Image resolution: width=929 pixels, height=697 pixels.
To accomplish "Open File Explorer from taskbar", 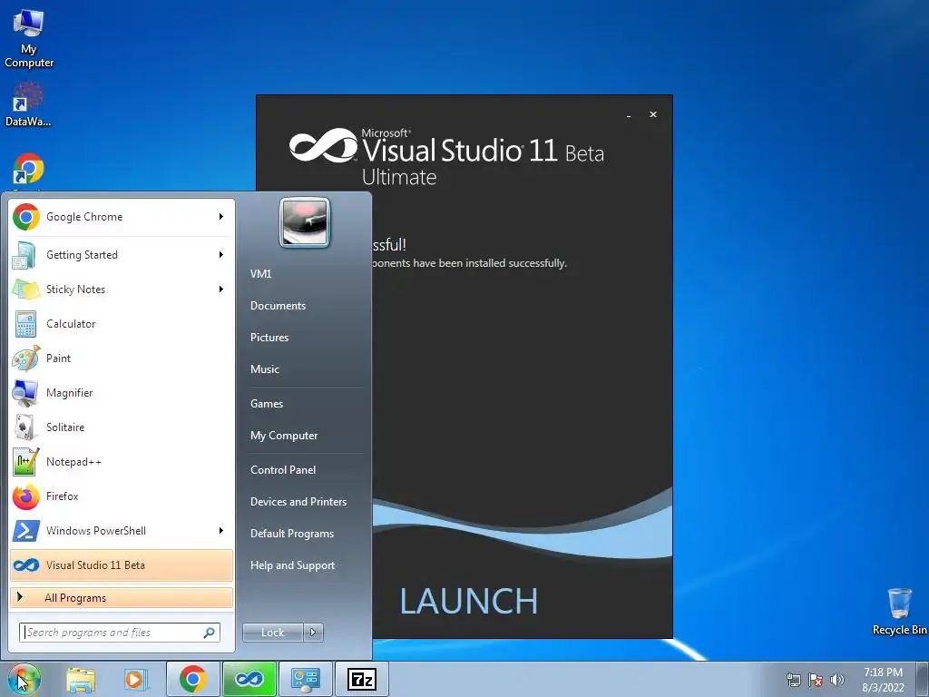I will click(81, 679).
